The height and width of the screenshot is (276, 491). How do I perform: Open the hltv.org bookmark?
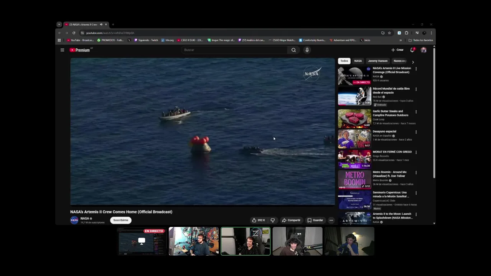click(168, 40)
